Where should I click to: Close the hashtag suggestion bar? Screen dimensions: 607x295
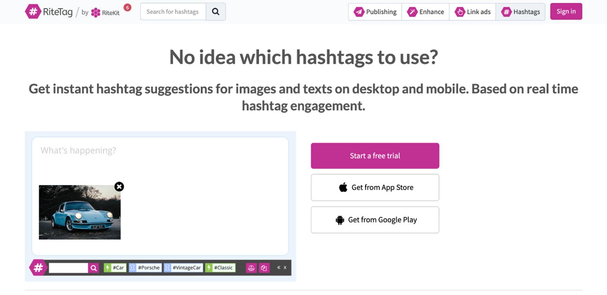pyautogui.click(x=285, y=268)
